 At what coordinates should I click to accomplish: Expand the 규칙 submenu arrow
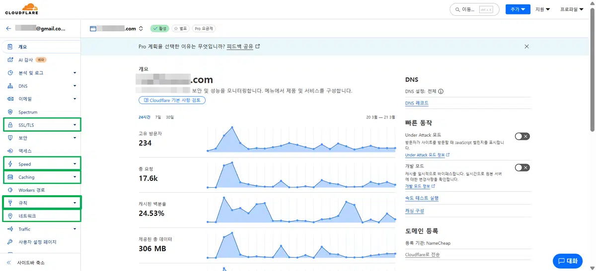pyautogui.click(x=75, y=203)
